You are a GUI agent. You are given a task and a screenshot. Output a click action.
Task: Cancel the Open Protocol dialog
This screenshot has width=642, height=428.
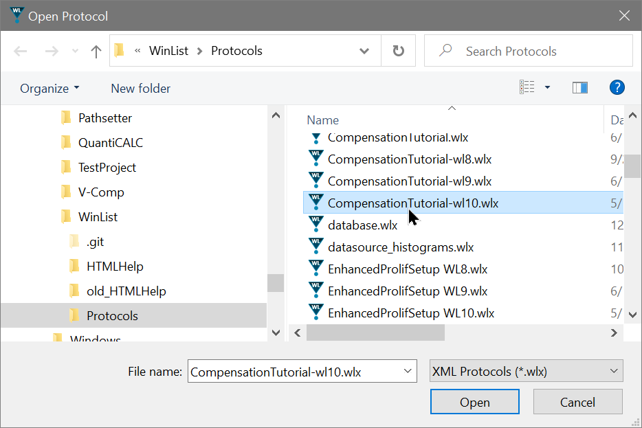(577, 401)
